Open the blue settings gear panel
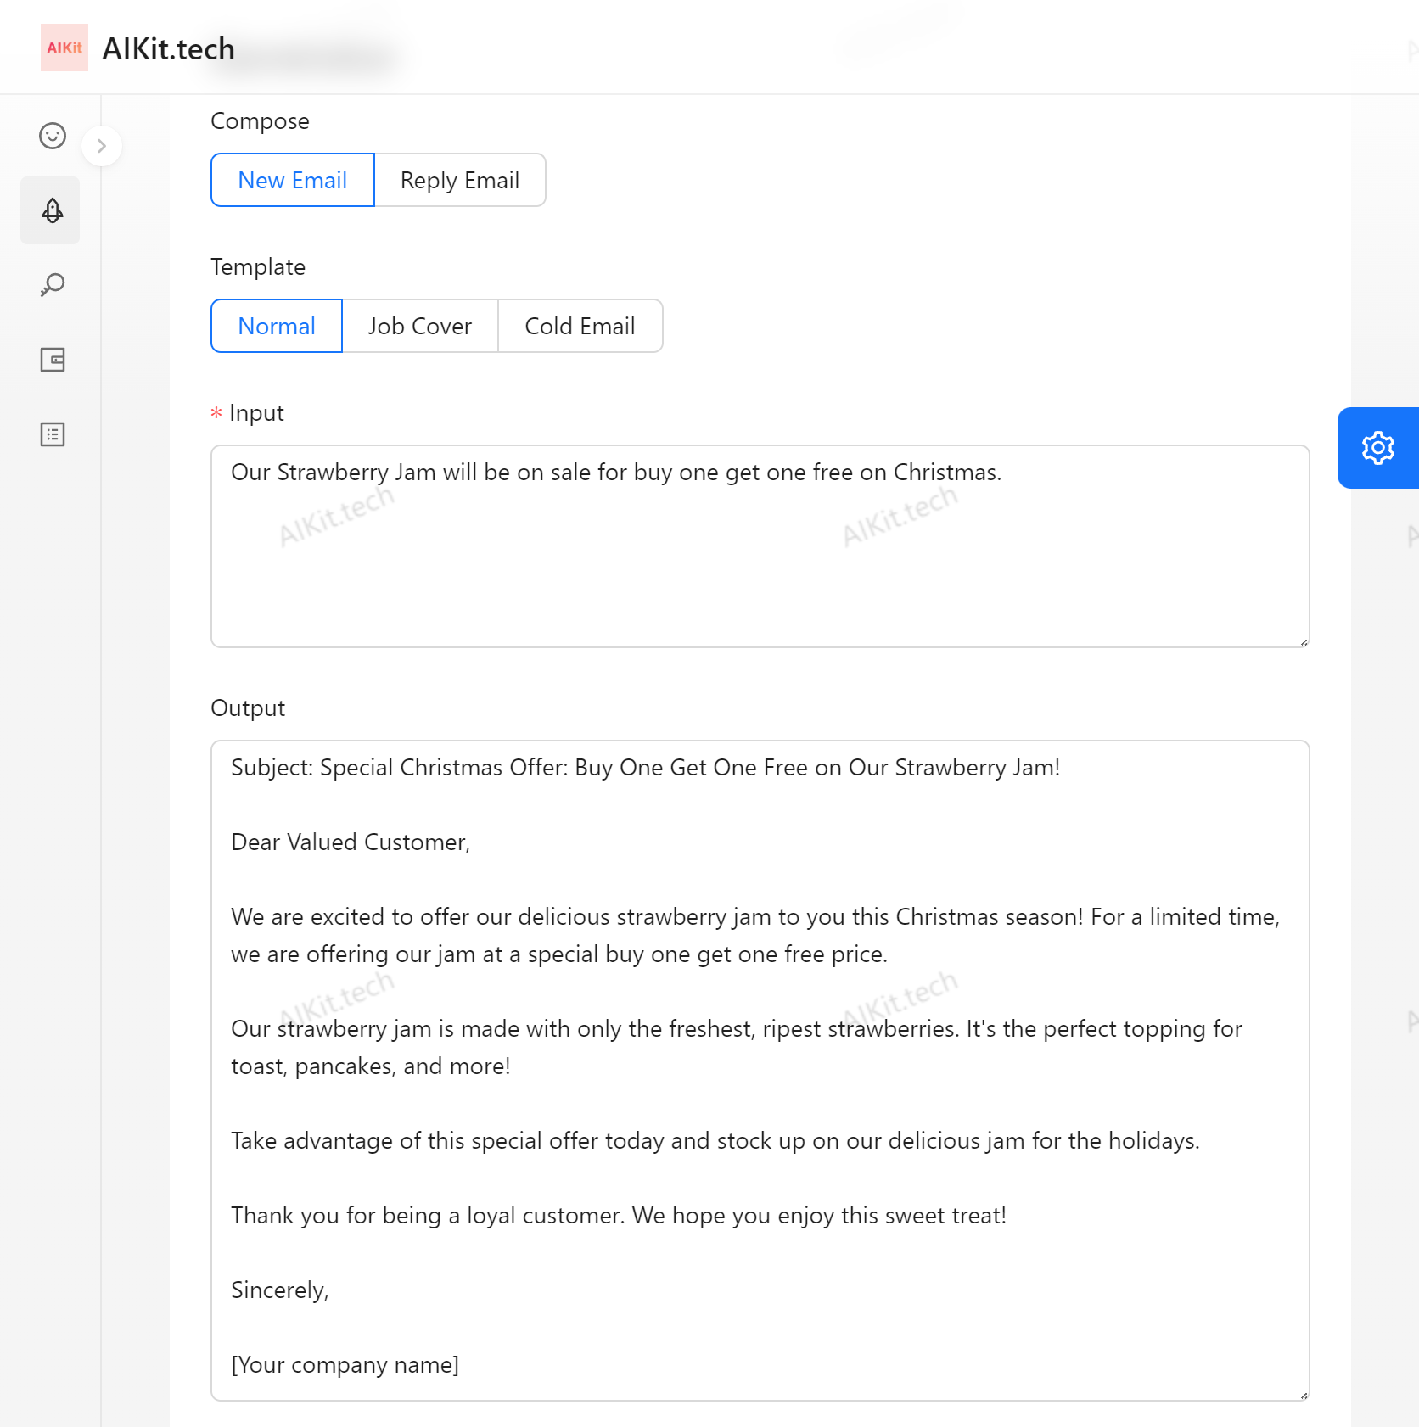Screen dimensions: 1419x1427 coord(1377,448)
